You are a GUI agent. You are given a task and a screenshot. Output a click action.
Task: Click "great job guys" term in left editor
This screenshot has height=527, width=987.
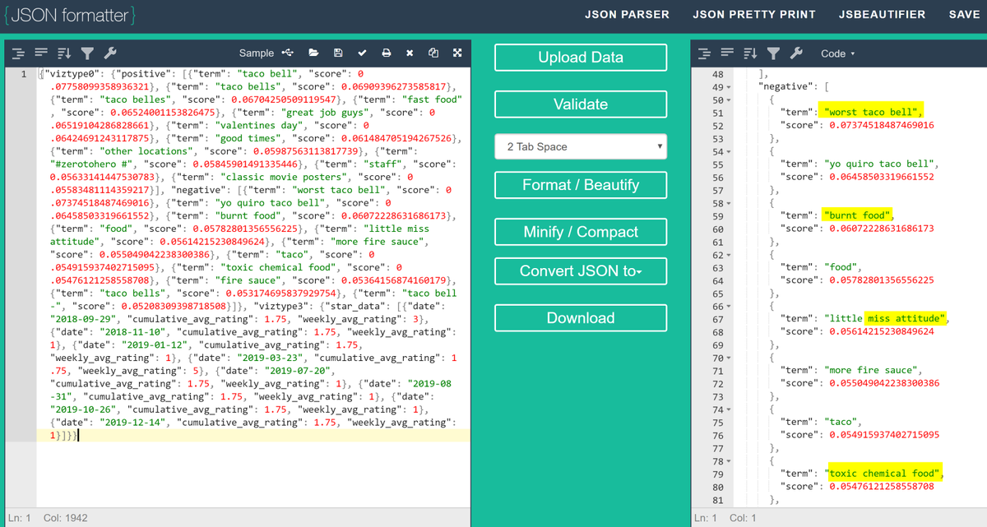point(327,113)
